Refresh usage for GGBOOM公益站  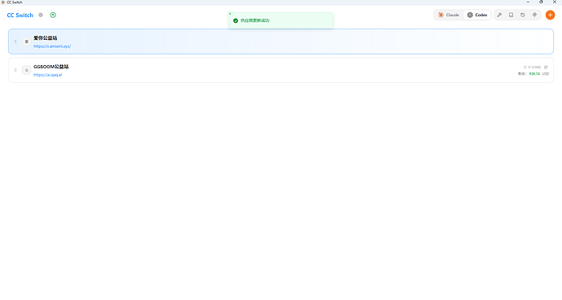[x=546, y=67]
